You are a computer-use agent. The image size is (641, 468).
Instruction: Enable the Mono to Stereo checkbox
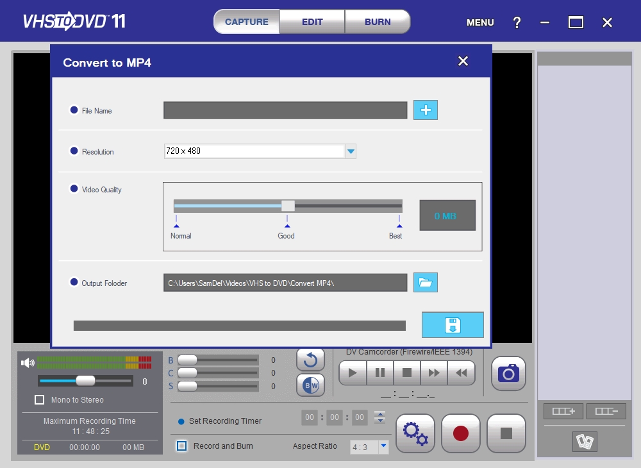pyautogui.click(x=39, y=400)
